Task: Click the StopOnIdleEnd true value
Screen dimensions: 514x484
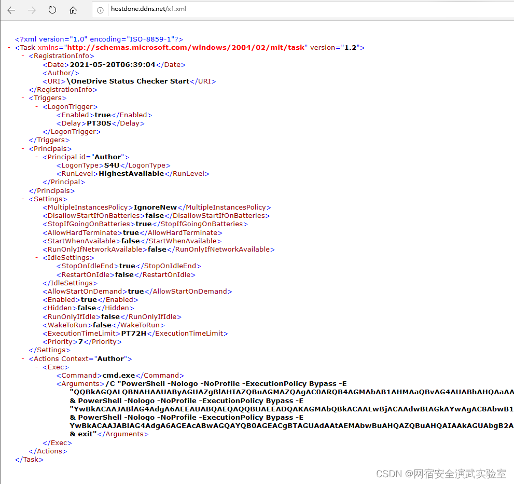Action: click(x=127, y=266)
